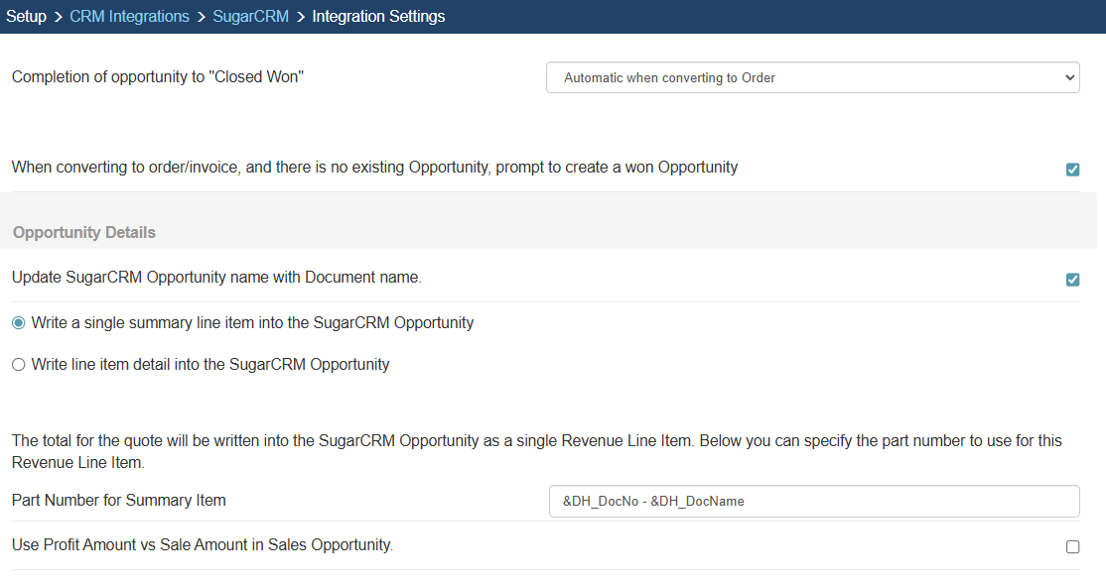Uncheck prompt to create won Opportunity checkbox
The width and height of the screenshot is (1106, 585).
click(1072, 170)
